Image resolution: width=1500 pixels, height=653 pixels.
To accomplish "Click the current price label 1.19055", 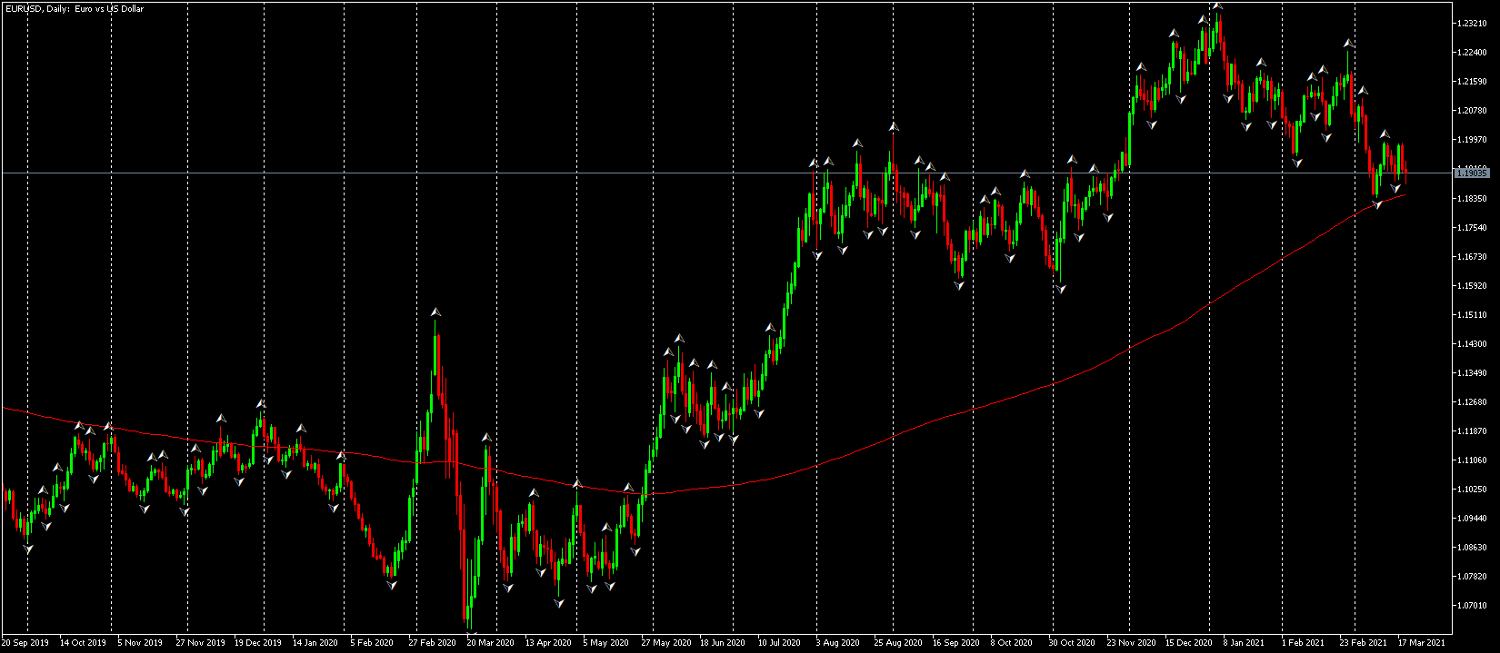I will click(x=1471, y=173).
